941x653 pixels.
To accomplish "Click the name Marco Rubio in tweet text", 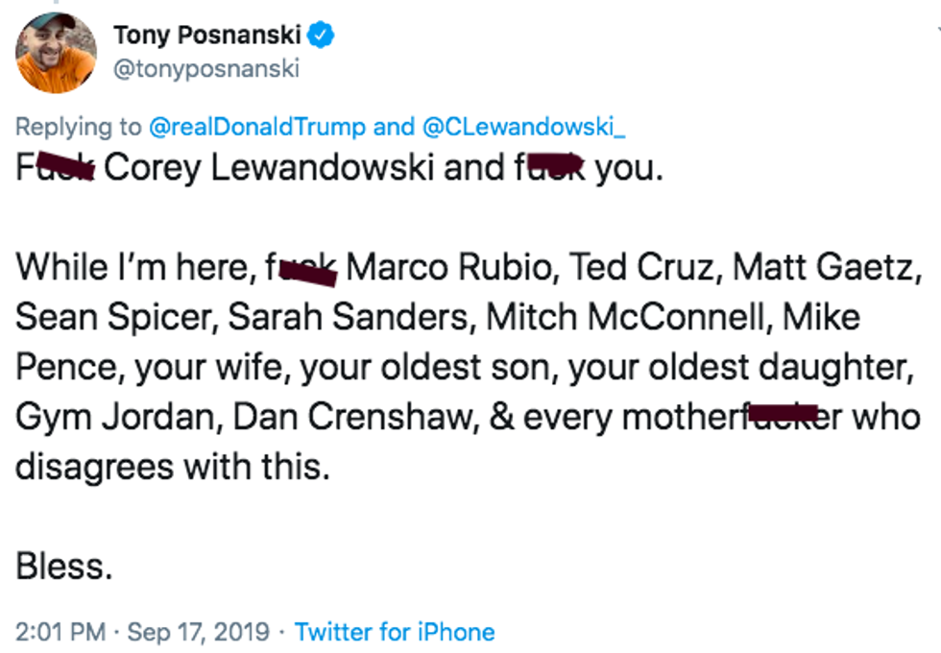I will click(452, 267).
